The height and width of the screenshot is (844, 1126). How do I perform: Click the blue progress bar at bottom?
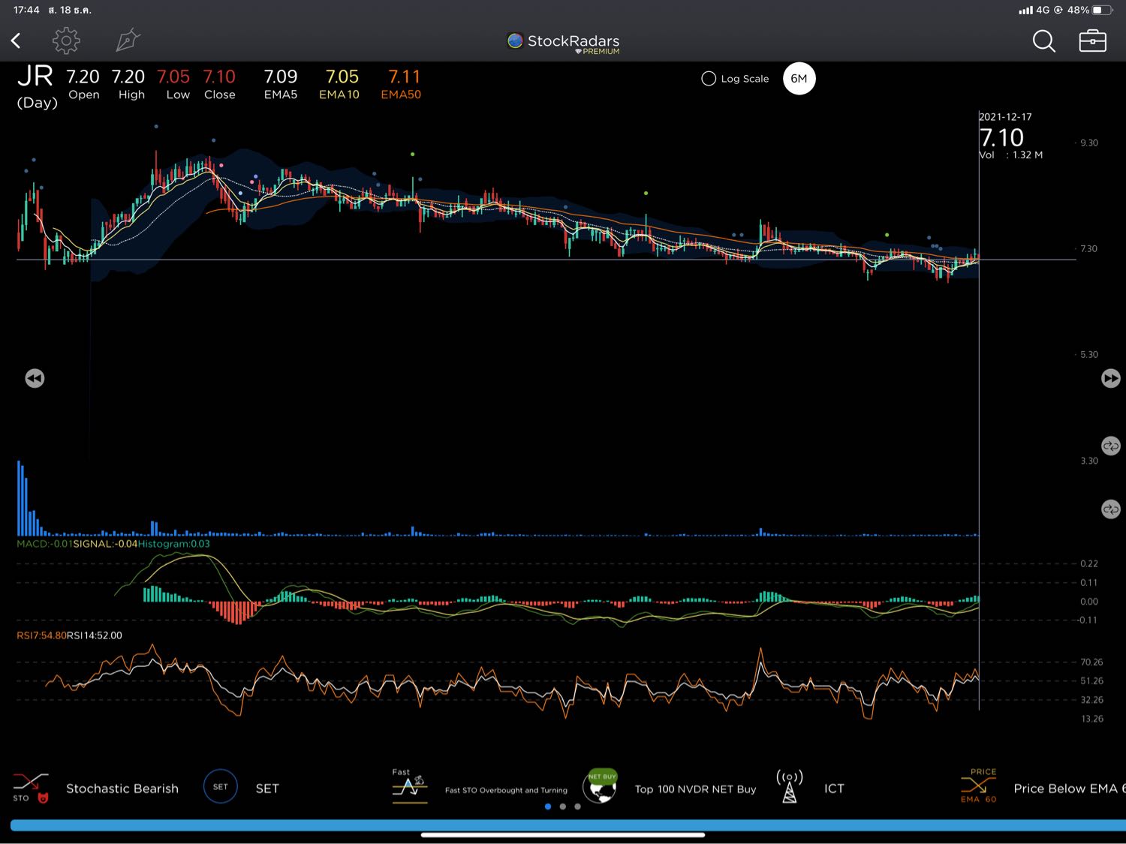(x=563, y=825)
